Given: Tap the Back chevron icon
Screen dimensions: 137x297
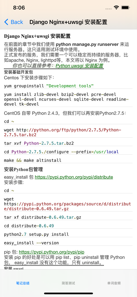Looking at the screenshot, I should (6, 22).
